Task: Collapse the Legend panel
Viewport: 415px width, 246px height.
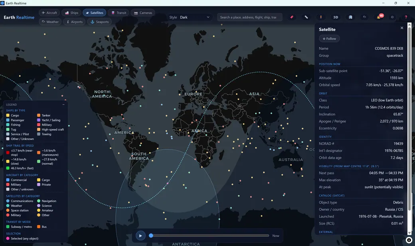Action: coord(63,105)
